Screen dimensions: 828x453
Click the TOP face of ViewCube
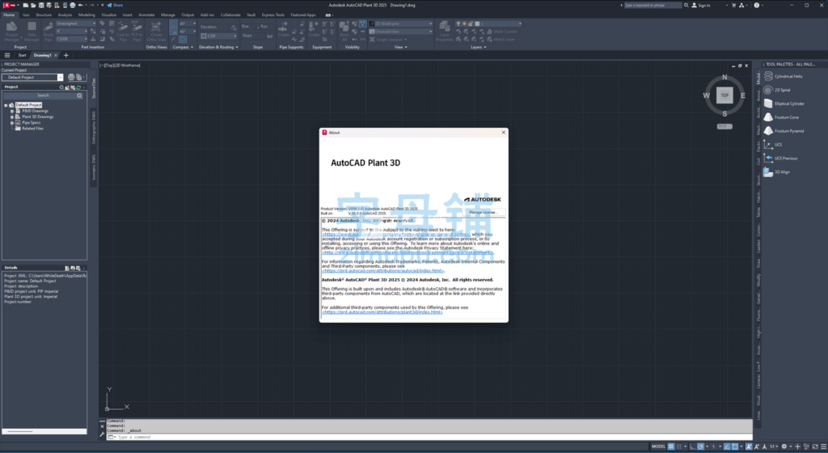click(724, 95)
